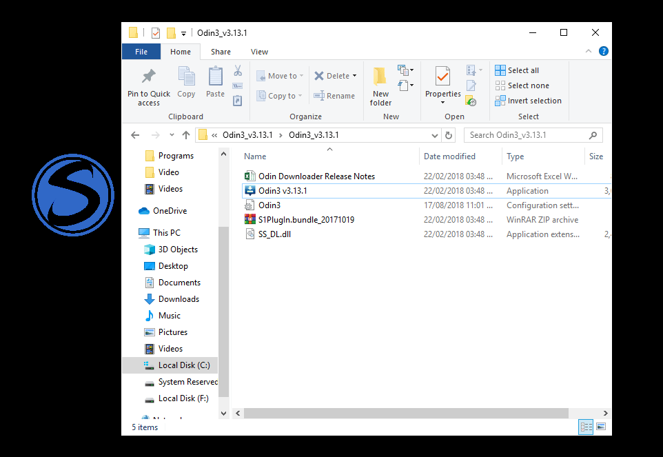Screen dimensions: 663x457
Task: Click Select all button
Action: pyautogui.click(x=517, y=70)
